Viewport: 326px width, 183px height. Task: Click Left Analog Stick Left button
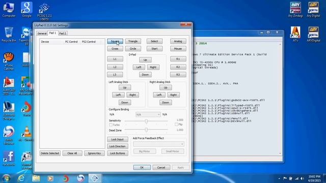[x=118, y=95]
